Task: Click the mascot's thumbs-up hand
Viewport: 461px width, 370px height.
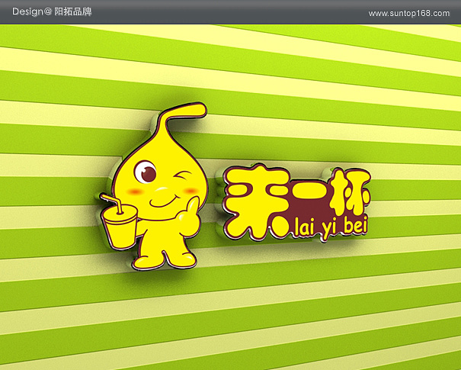Action: pos(188,217)
